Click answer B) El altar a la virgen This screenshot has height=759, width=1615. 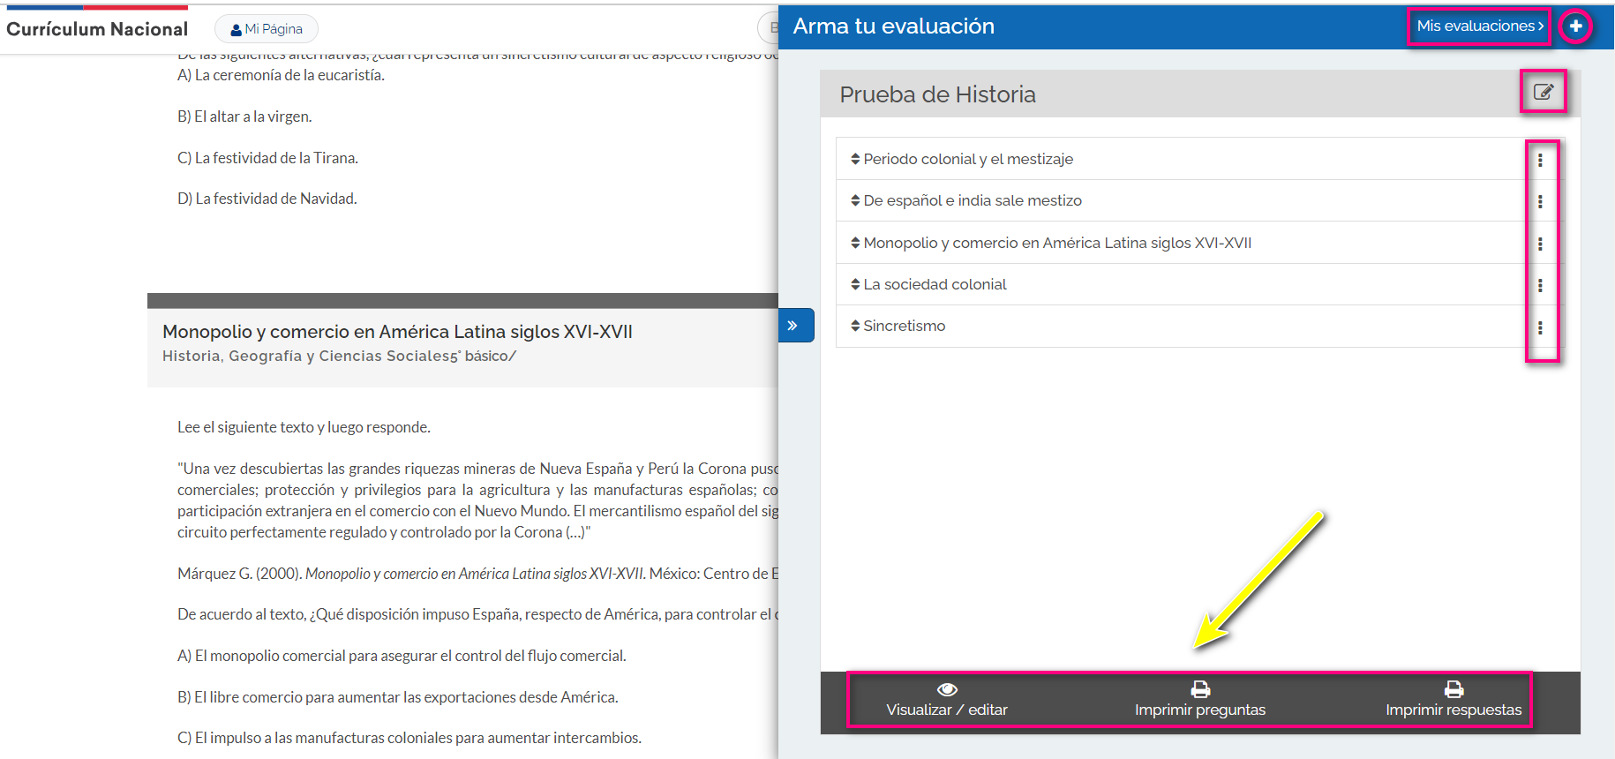pyautogui.click(x=244, y=116)
